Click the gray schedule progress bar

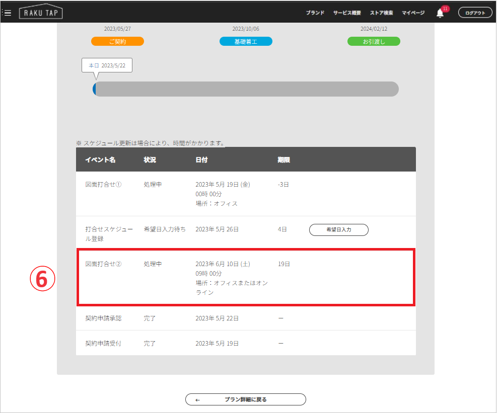tap(246, 89)
